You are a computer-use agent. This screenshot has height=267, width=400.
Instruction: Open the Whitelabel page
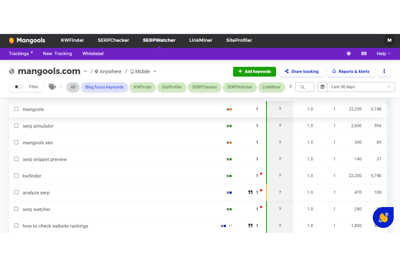click(93, 54)
